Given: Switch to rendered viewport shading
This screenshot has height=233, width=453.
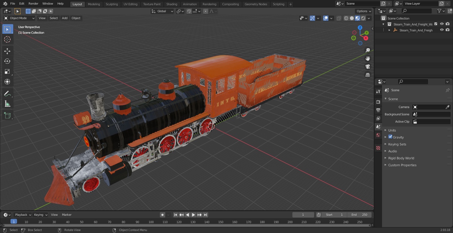Looking at the screenshot, I should (363, 18).
